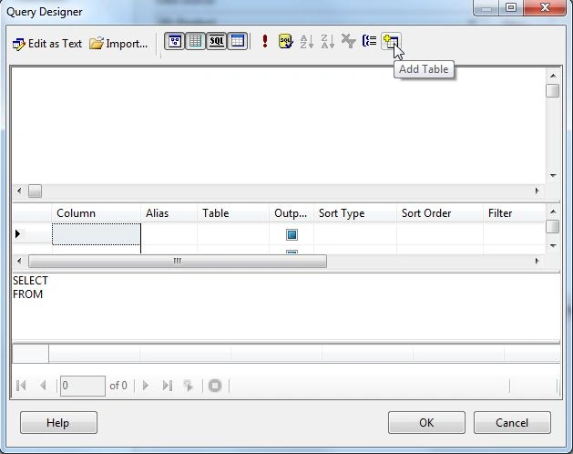Click the FROM text in SQL pane

(27, 294)
